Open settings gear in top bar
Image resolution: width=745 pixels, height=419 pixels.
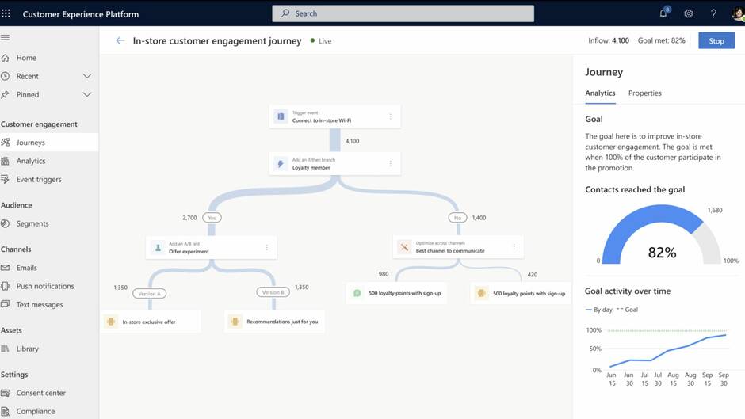coord(688,13)
